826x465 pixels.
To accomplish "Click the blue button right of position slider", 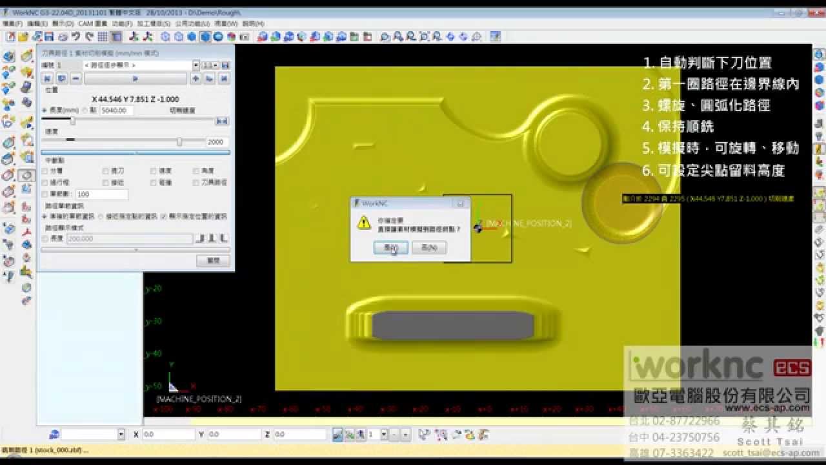I will (222, 121).
